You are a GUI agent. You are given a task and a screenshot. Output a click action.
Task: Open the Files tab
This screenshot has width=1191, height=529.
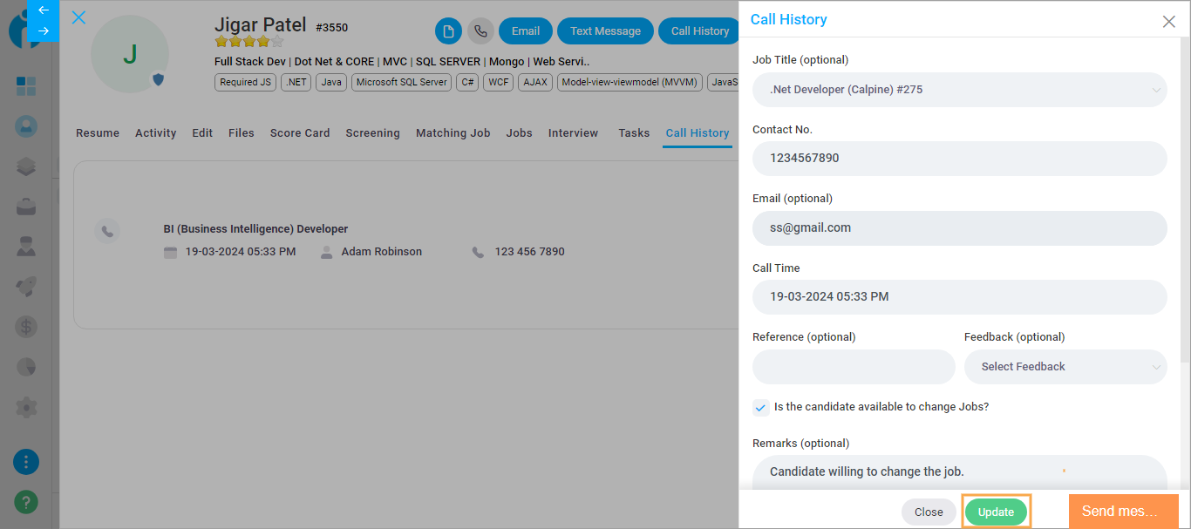[x=242, y=133]
